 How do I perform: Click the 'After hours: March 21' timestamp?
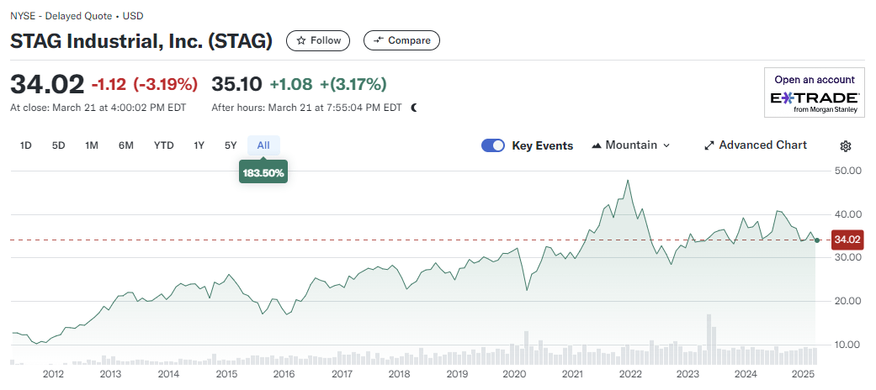[x=306, y=108]
